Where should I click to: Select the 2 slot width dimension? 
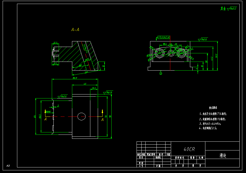coord(58,106)
